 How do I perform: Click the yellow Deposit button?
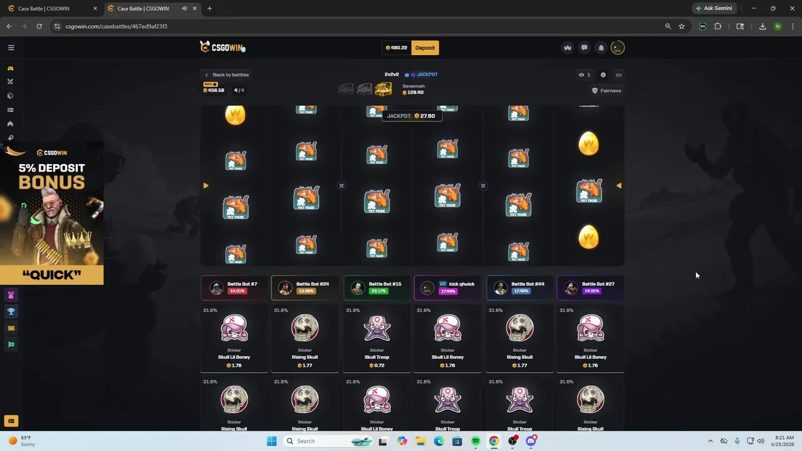click(x=425, y=48)
